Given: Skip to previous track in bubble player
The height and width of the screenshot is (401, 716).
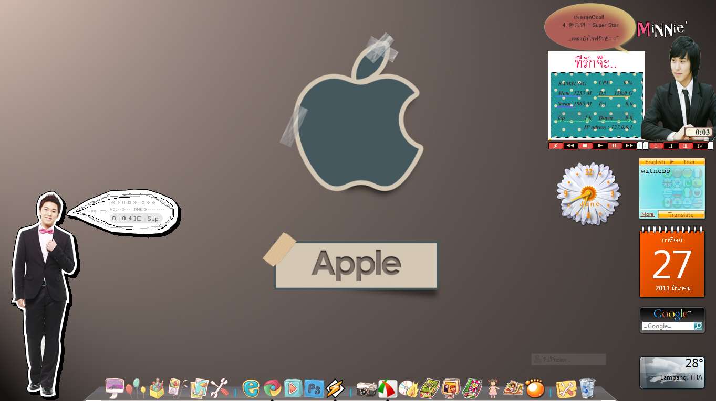Looking at the screenshot, I should 113,202.
